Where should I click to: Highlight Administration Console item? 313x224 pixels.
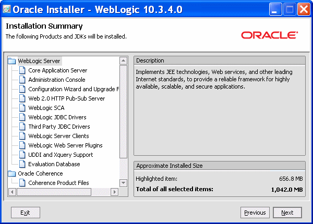pyautogui.click(x=57, y=80)
